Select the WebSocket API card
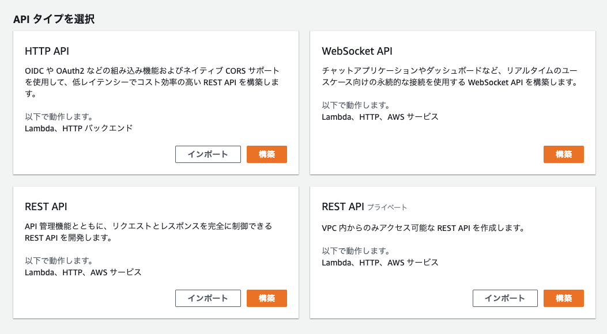This screenshot has height=334, width=607. (x=453, y=103)
